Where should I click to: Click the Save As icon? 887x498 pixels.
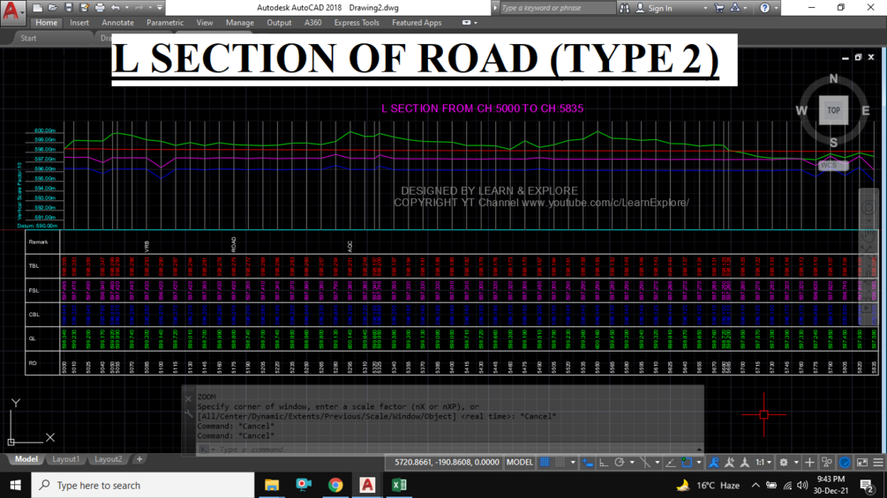[84, 8]
